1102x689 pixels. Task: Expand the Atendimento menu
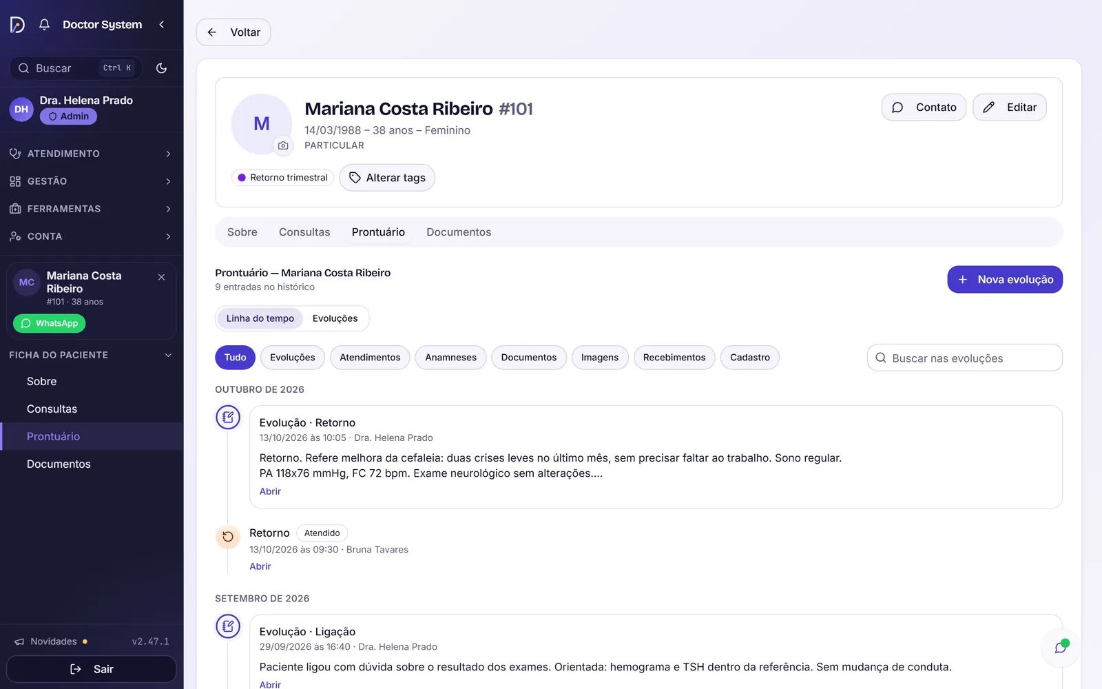92,154
